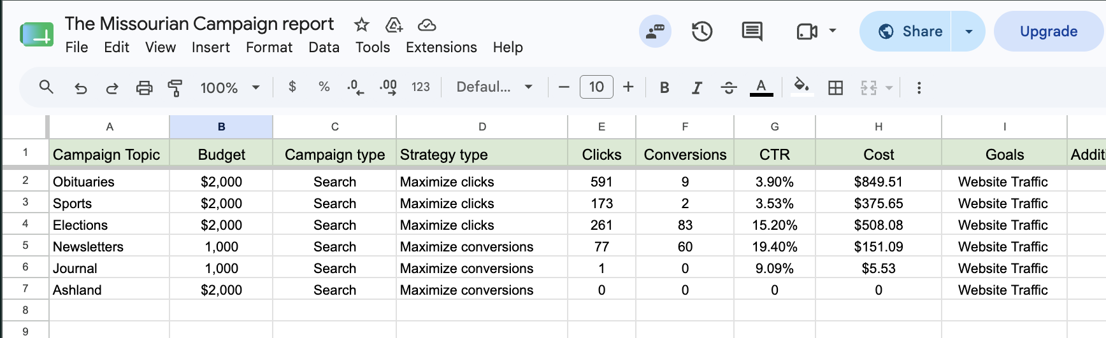The image size is (1106, 338).
Task: Decrease decimal places icon
Action: 355,87
